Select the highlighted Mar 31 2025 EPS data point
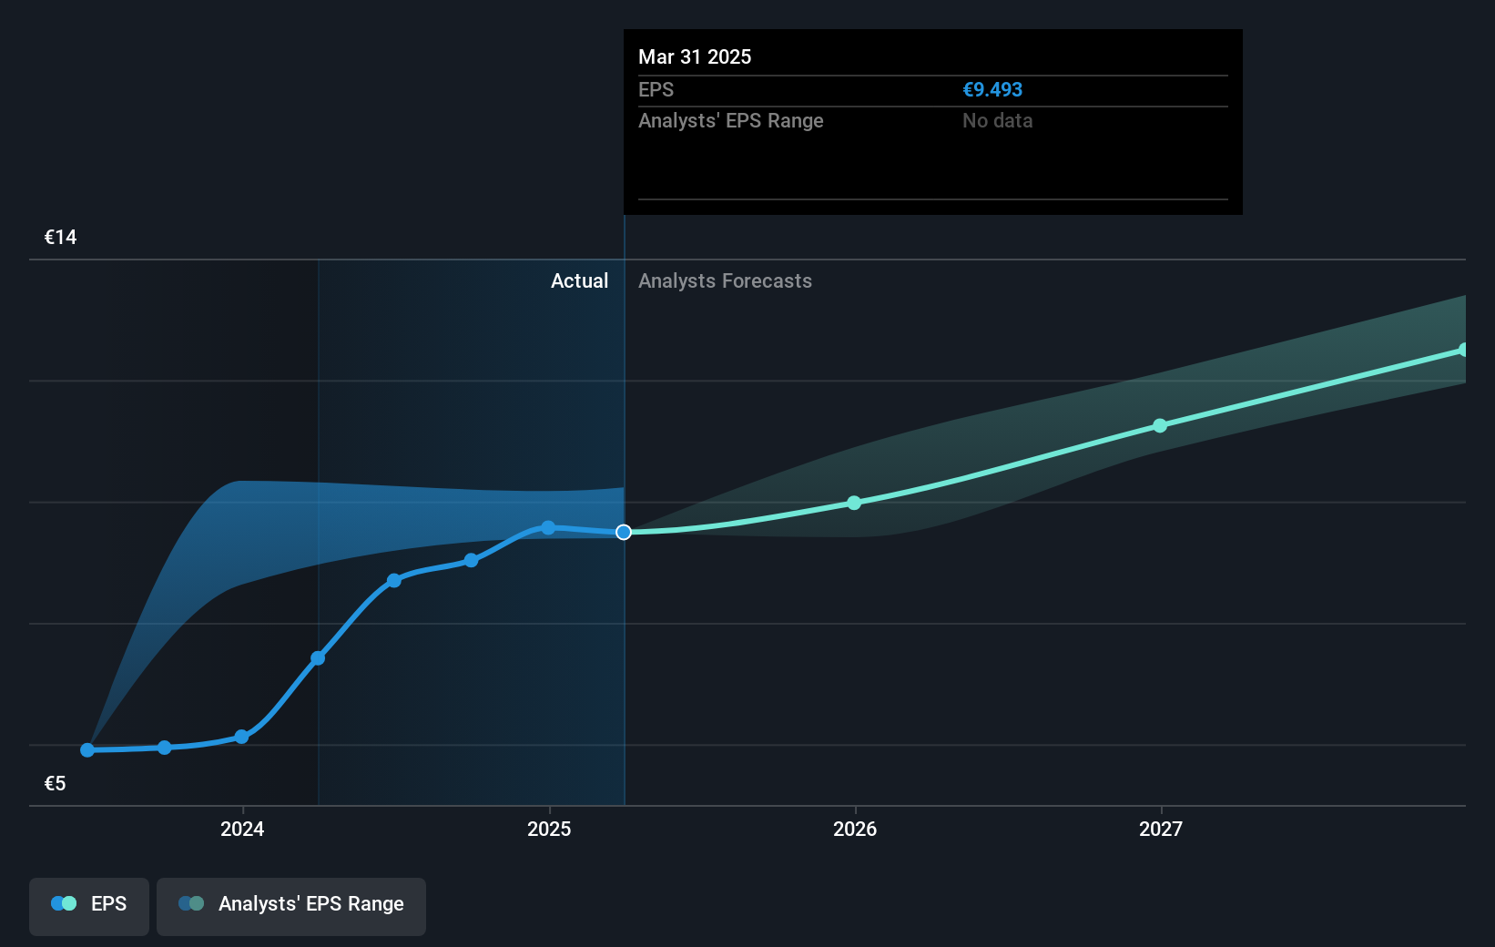The height and width of the screenshot is (947, 1495). [624, 532]
